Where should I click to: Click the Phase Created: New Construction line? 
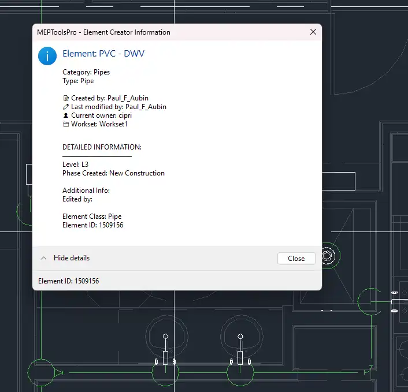pos(113,173)
